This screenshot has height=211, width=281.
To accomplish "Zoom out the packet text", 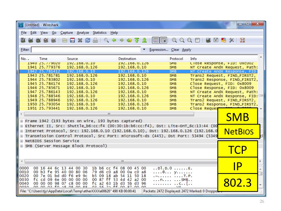I will (182, 40).
